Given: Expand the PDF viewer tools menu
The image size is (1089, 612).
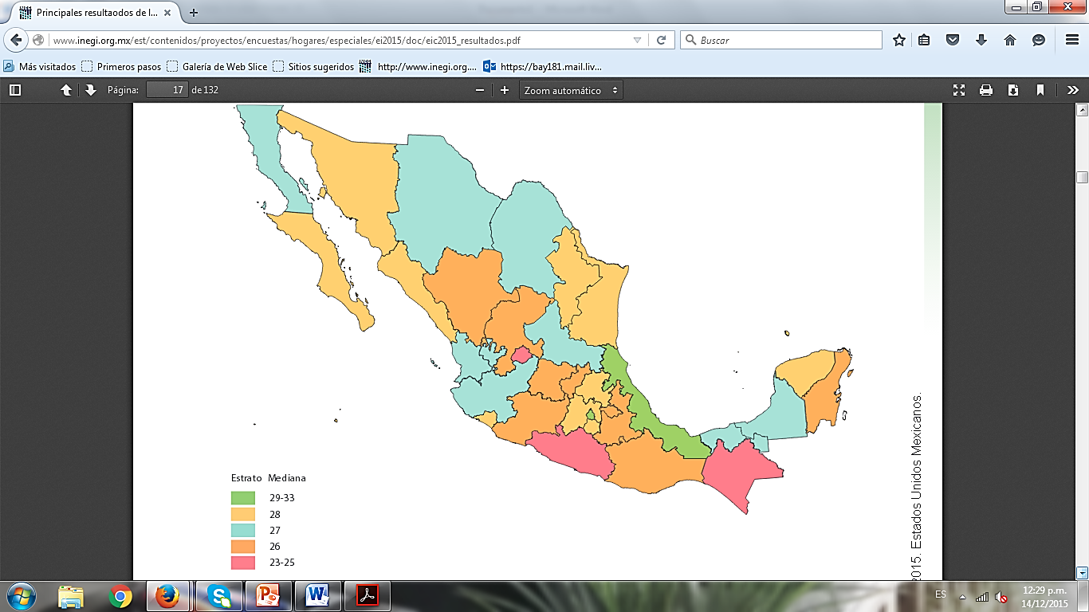Looking at the screenshot, I should 1073,90.
